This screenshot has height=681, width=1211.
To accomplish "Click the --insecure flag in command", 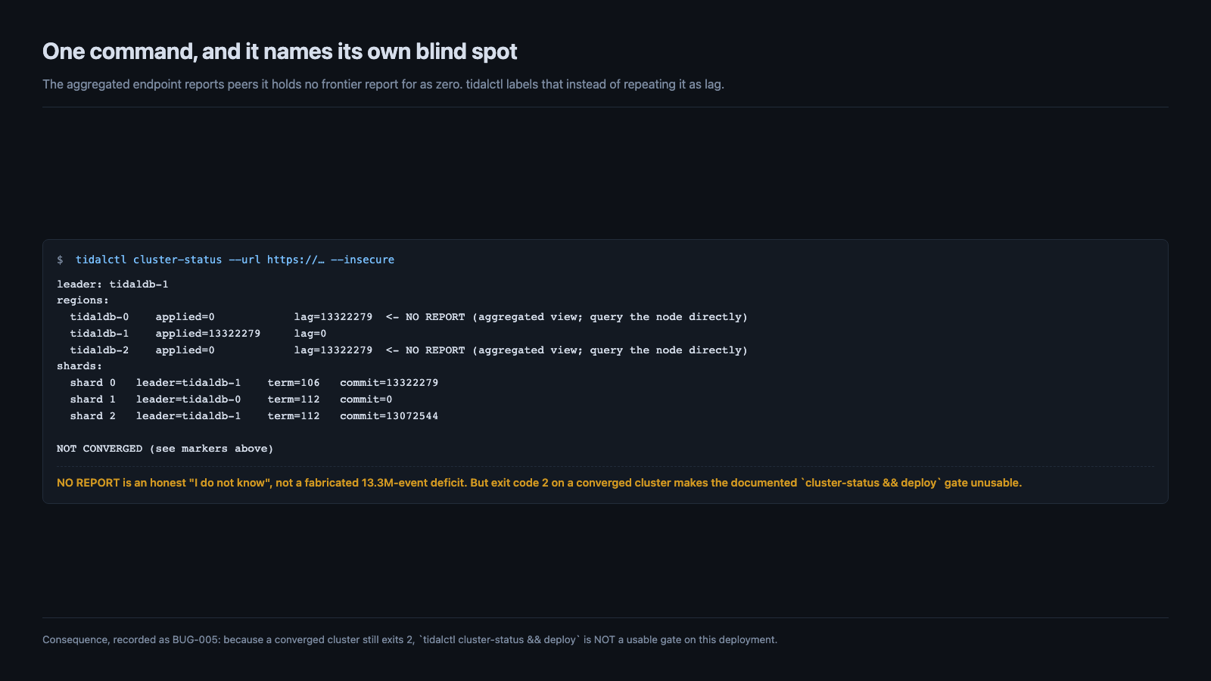I will (363, 260).
